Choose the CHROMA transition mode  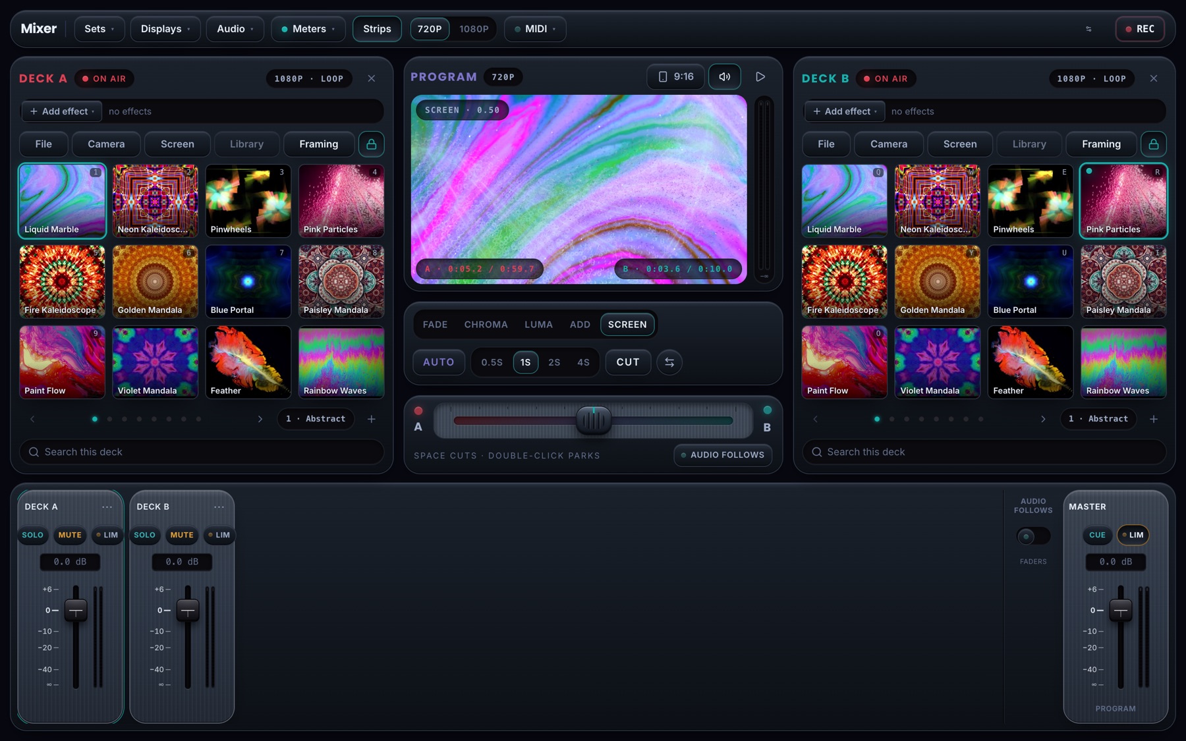[x=486, y=325]
